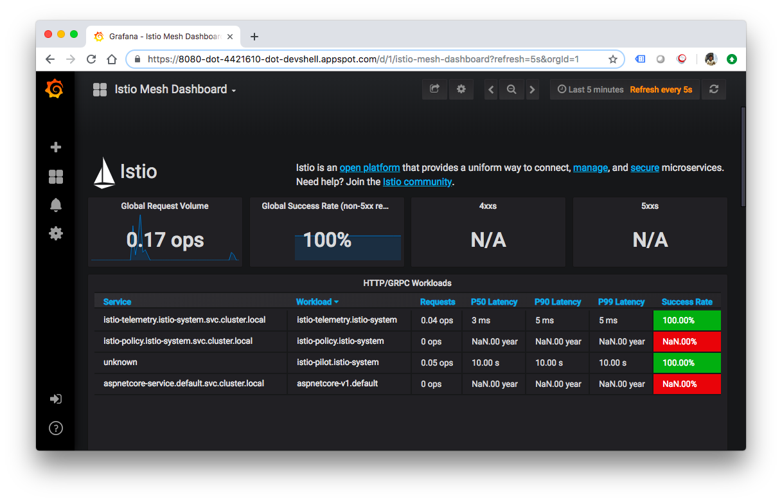Reload the page in the browser
Screen dimensions: 782x502
pos(91,59)
